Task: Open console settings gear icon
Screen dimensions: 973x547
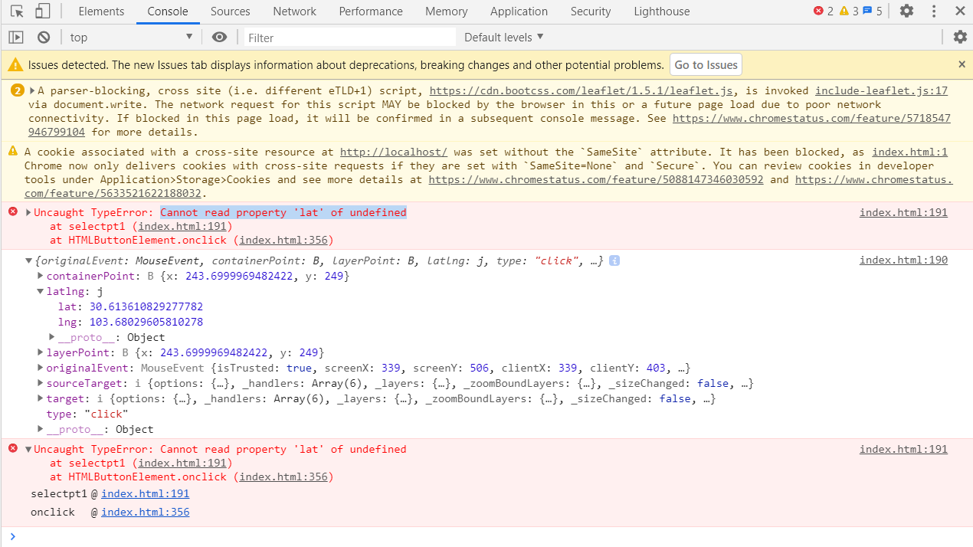Action: tap(960, 37)
